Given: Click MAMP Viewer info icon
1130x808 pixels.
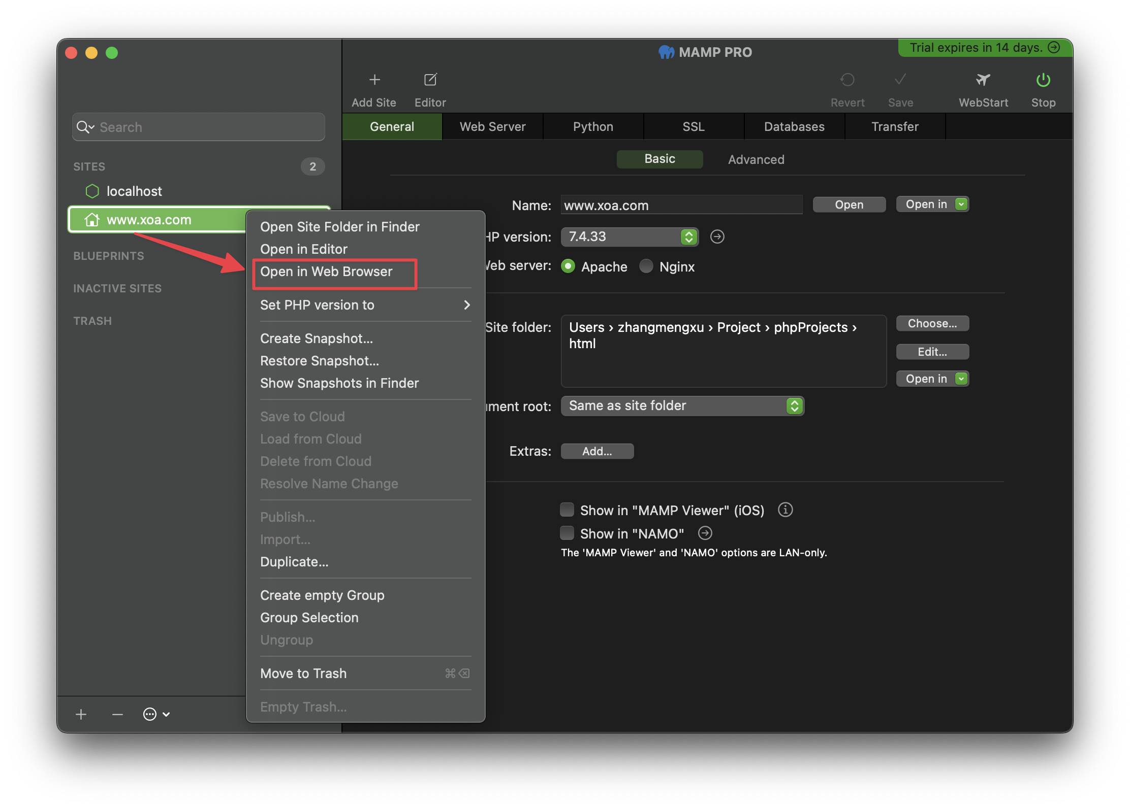Looking at the screenshot, I should coord(785,510).
